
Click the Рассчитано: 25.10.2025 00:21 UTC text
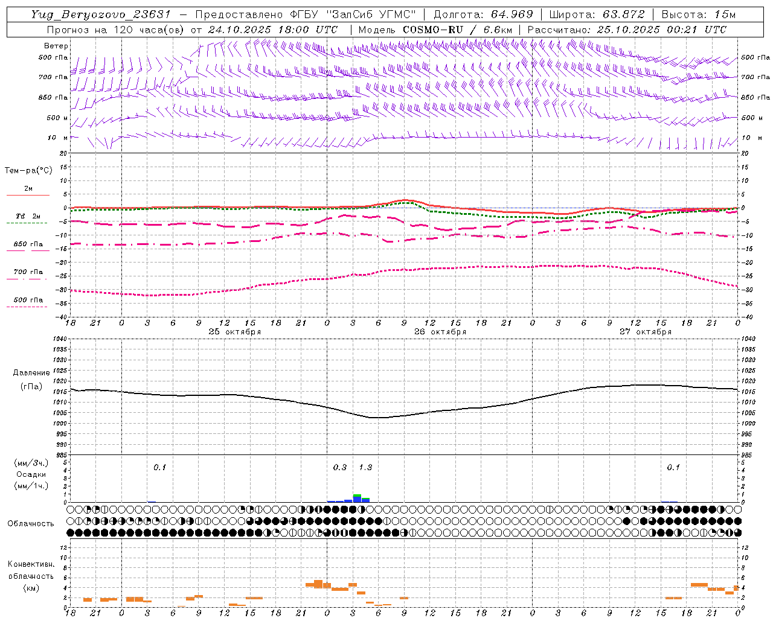627,30
